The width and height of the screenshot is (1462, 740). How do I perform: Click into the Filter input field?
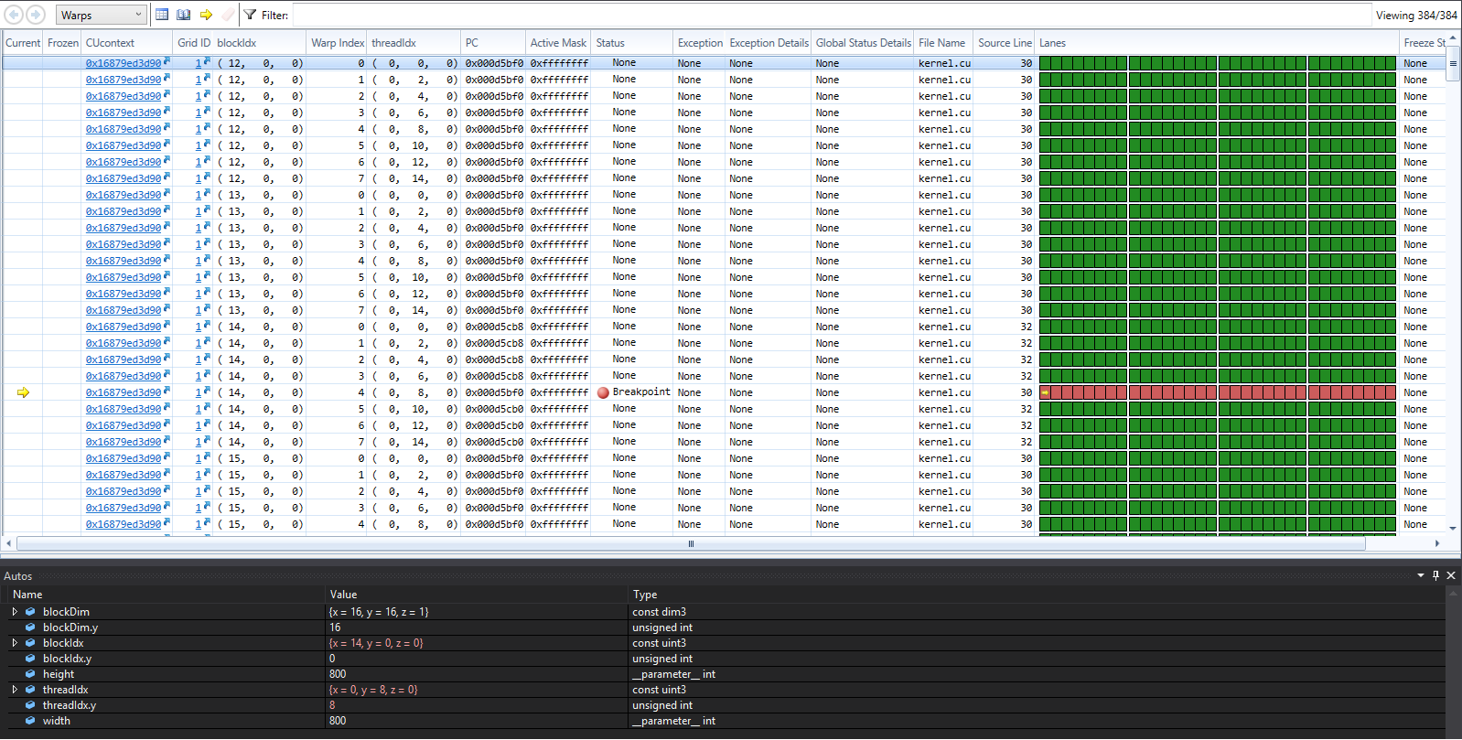(x=831, y=15)
